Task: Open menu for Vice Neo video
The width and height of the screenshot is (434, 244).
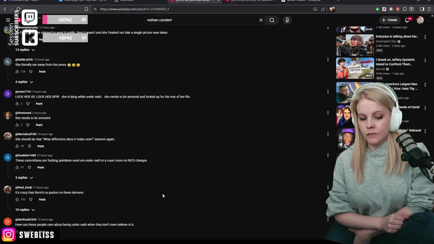Action: coord(425,85)
